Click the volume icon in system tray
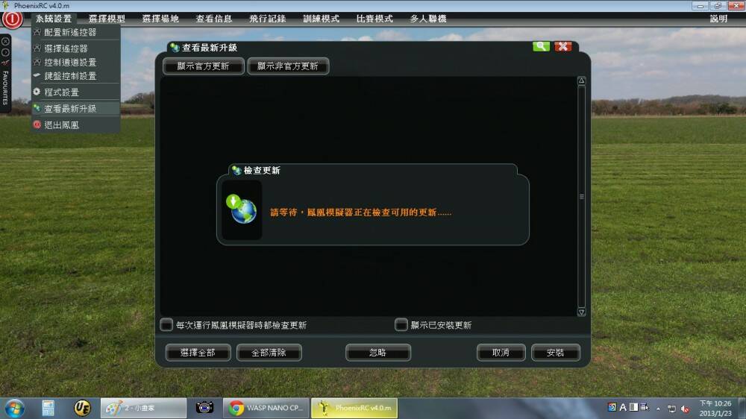The width and height of the screenshot is (746, 419). click(685, 409)
